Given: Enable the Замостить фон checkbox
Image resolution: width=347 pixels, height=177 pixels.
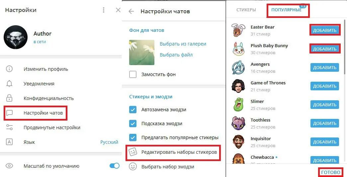Looking at the screenshot, I should point(133,74).
